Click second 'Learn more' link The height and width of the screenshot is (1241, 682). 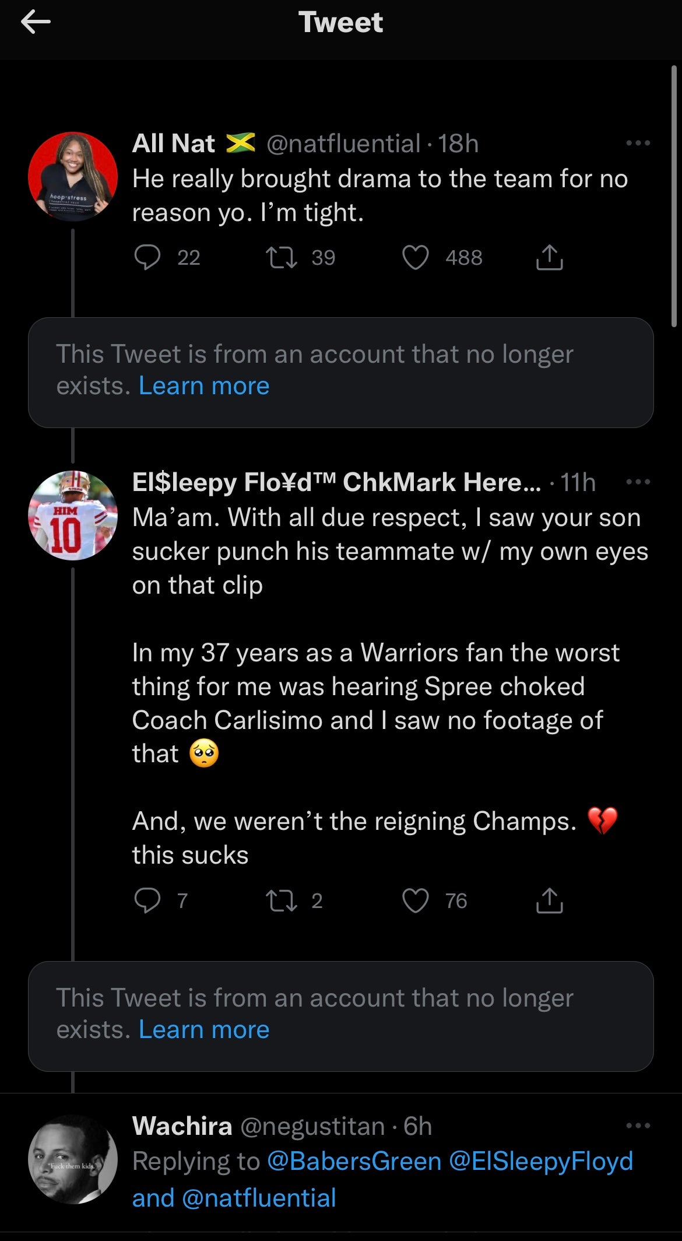click(x=204, y=1030)
